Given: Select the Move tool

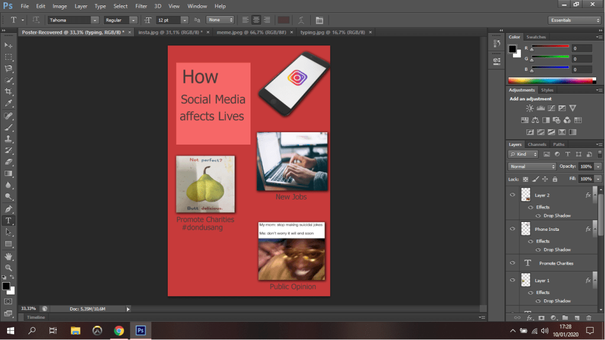Looking at the screenshot, I should pyautogui.click(x=8, y=45).
